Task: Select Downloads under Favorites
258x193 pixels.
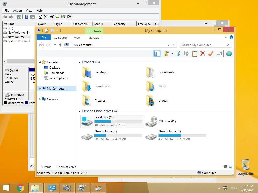Action: tap(57, 73)
